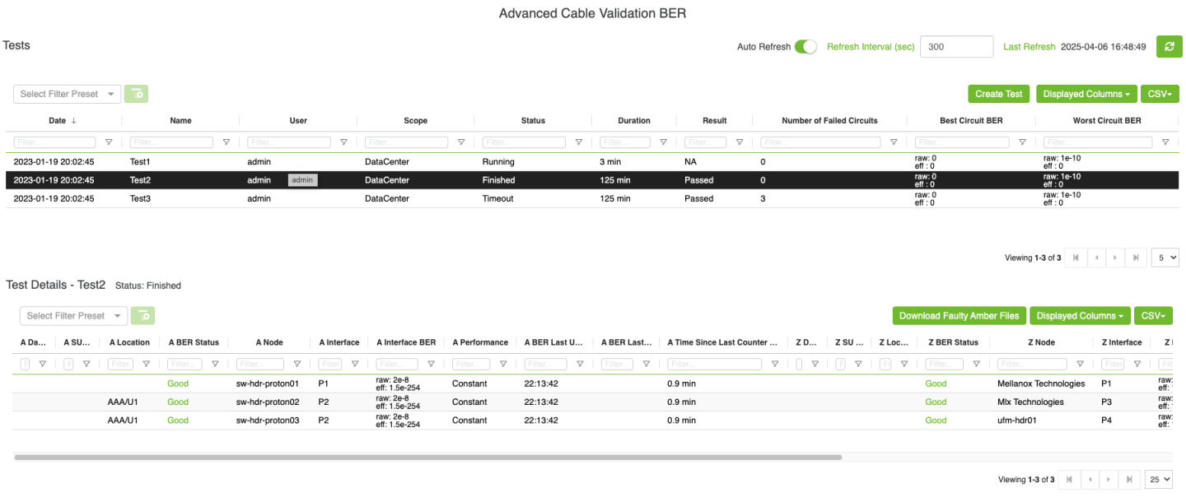Turn off the Auto Refresh toggle
The image size is (1186, 502).
[805, 47]
